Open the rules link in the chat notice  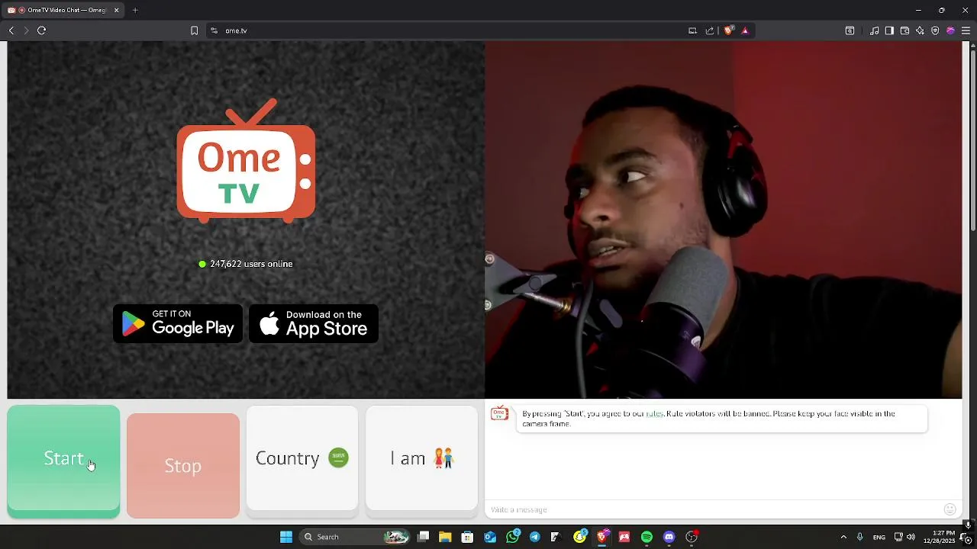pyautogui.click(x=655, y=413)
